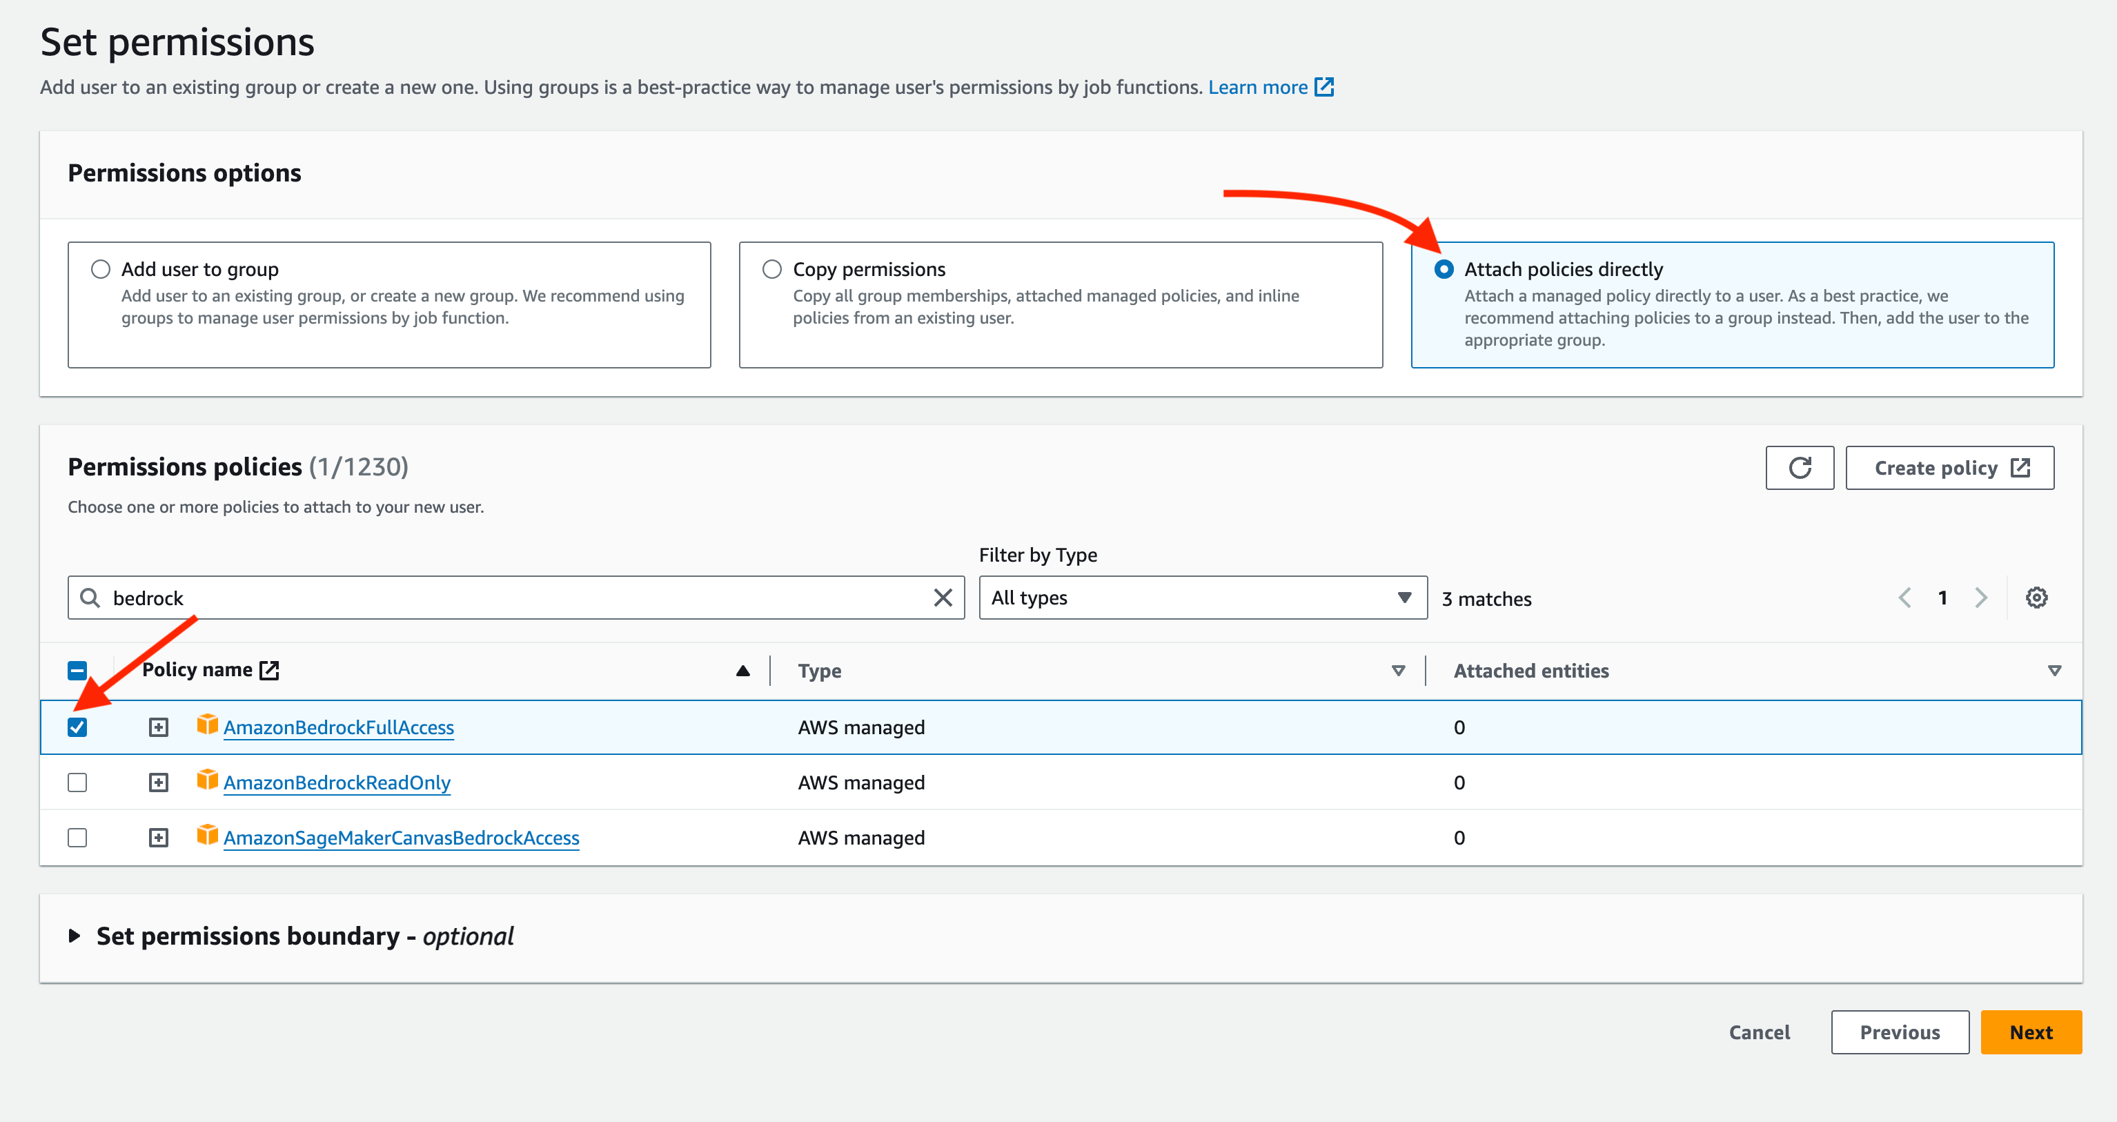Choose Copy permissions radio option
The width and height of the screenshot is (2117, 1122).
click(x=771, y=270)
